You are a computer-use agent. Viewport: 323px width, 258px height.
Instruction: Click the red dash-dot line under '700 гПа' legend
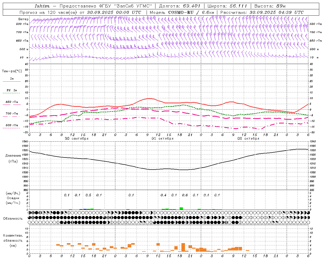click(12, 117)
